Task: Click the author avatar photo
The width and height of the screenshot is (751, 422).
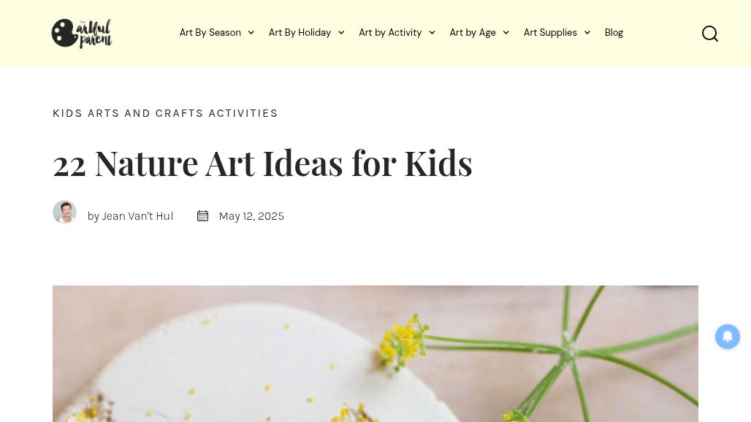Action: pos(65,212)
